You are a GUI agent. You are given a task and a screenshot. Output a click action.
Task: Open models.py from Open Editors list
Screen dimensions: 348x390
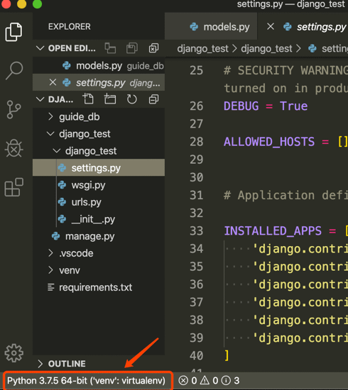pos(99,66)
